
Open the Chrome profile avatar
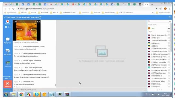click(x=165, y=9)
